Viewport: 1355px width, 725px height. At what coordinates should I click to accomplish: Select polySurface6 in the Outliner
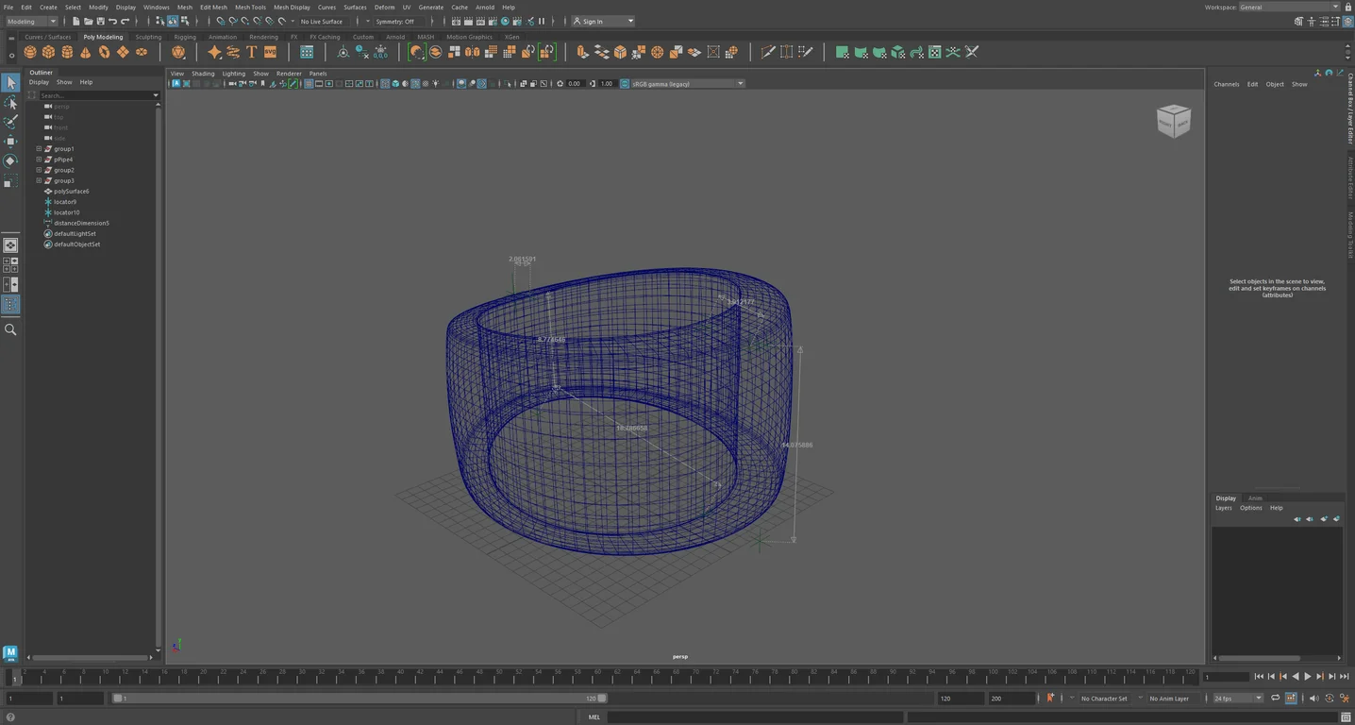[x=71, y=192]
